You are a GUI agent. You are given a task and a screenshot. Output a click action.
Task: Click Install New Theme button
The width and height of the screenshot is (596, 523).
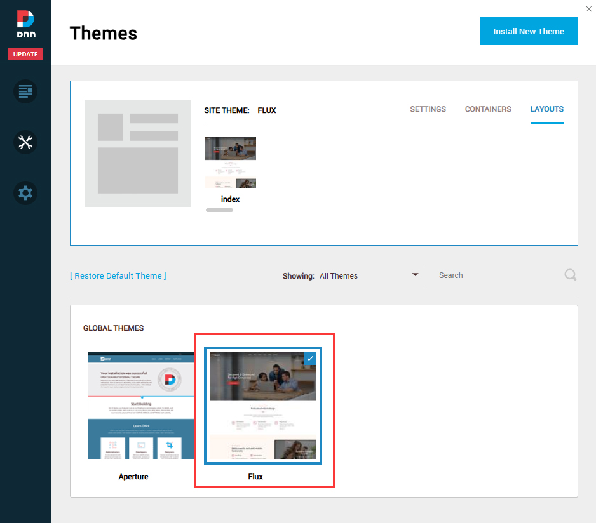[x=529, y=31]
